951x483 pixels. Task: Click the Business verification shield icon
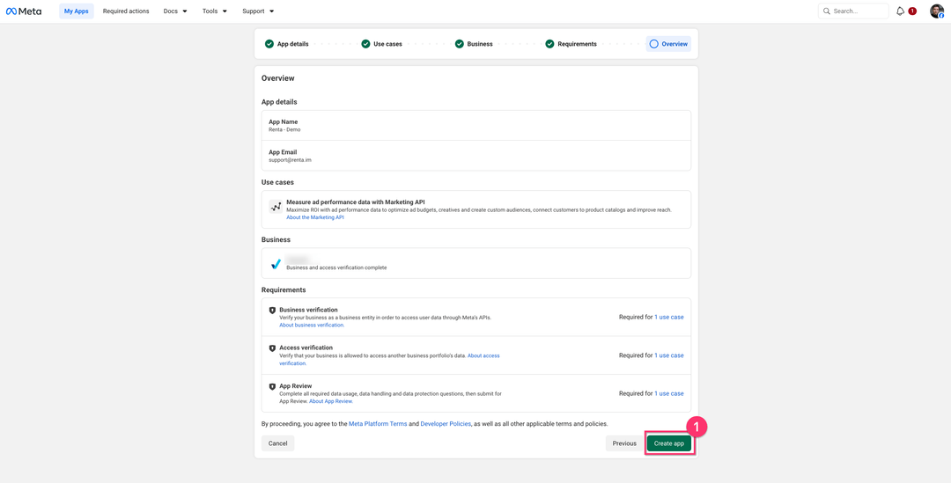pyautogui.click(x=272, y=310)
